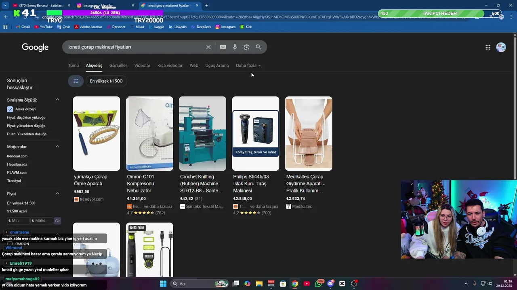This screenshot has height=290, width=517.
Task: Open CapCut from taskbar
Action: click(343, 284)
